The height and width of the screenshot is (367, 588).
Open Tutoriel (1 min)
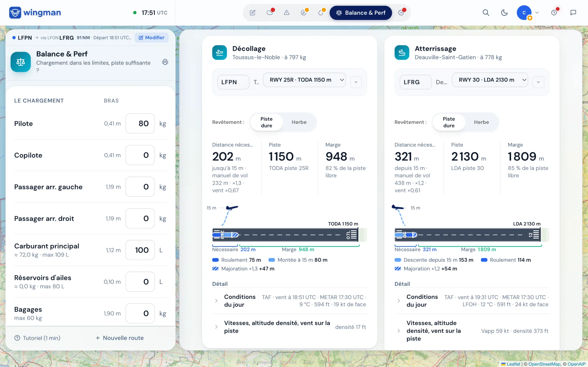click(x=37, y=338)
